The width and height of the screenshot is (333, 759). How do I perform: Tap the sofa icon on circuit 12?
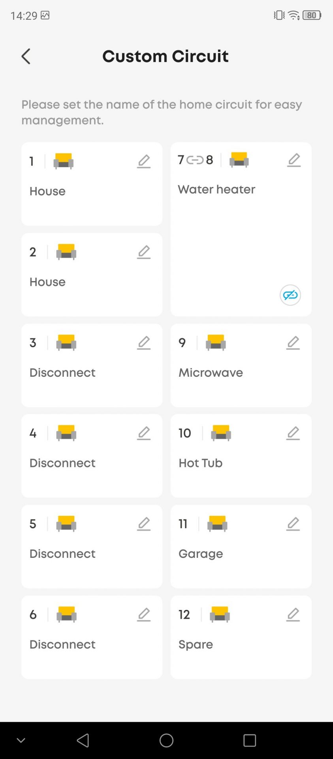220,614
